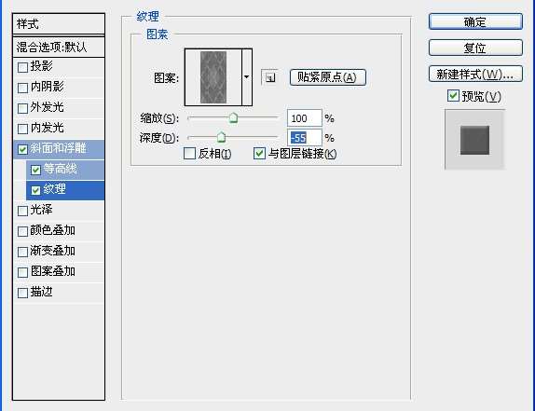
Task: Select the 等高线 contour sub-item
Action: point(65,170)
